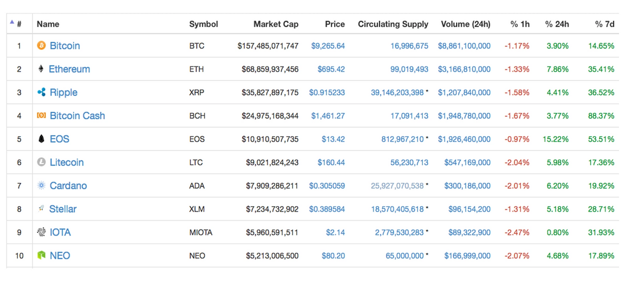Image resolution: width=639 pixels, height=284 pixels.
Task: Open the Ethereum name link
Action: [x=69, y=69]
